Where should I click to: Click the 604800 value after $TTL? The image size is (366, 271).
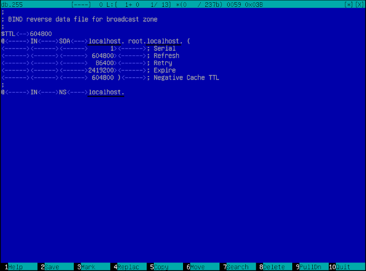(41, 34)
